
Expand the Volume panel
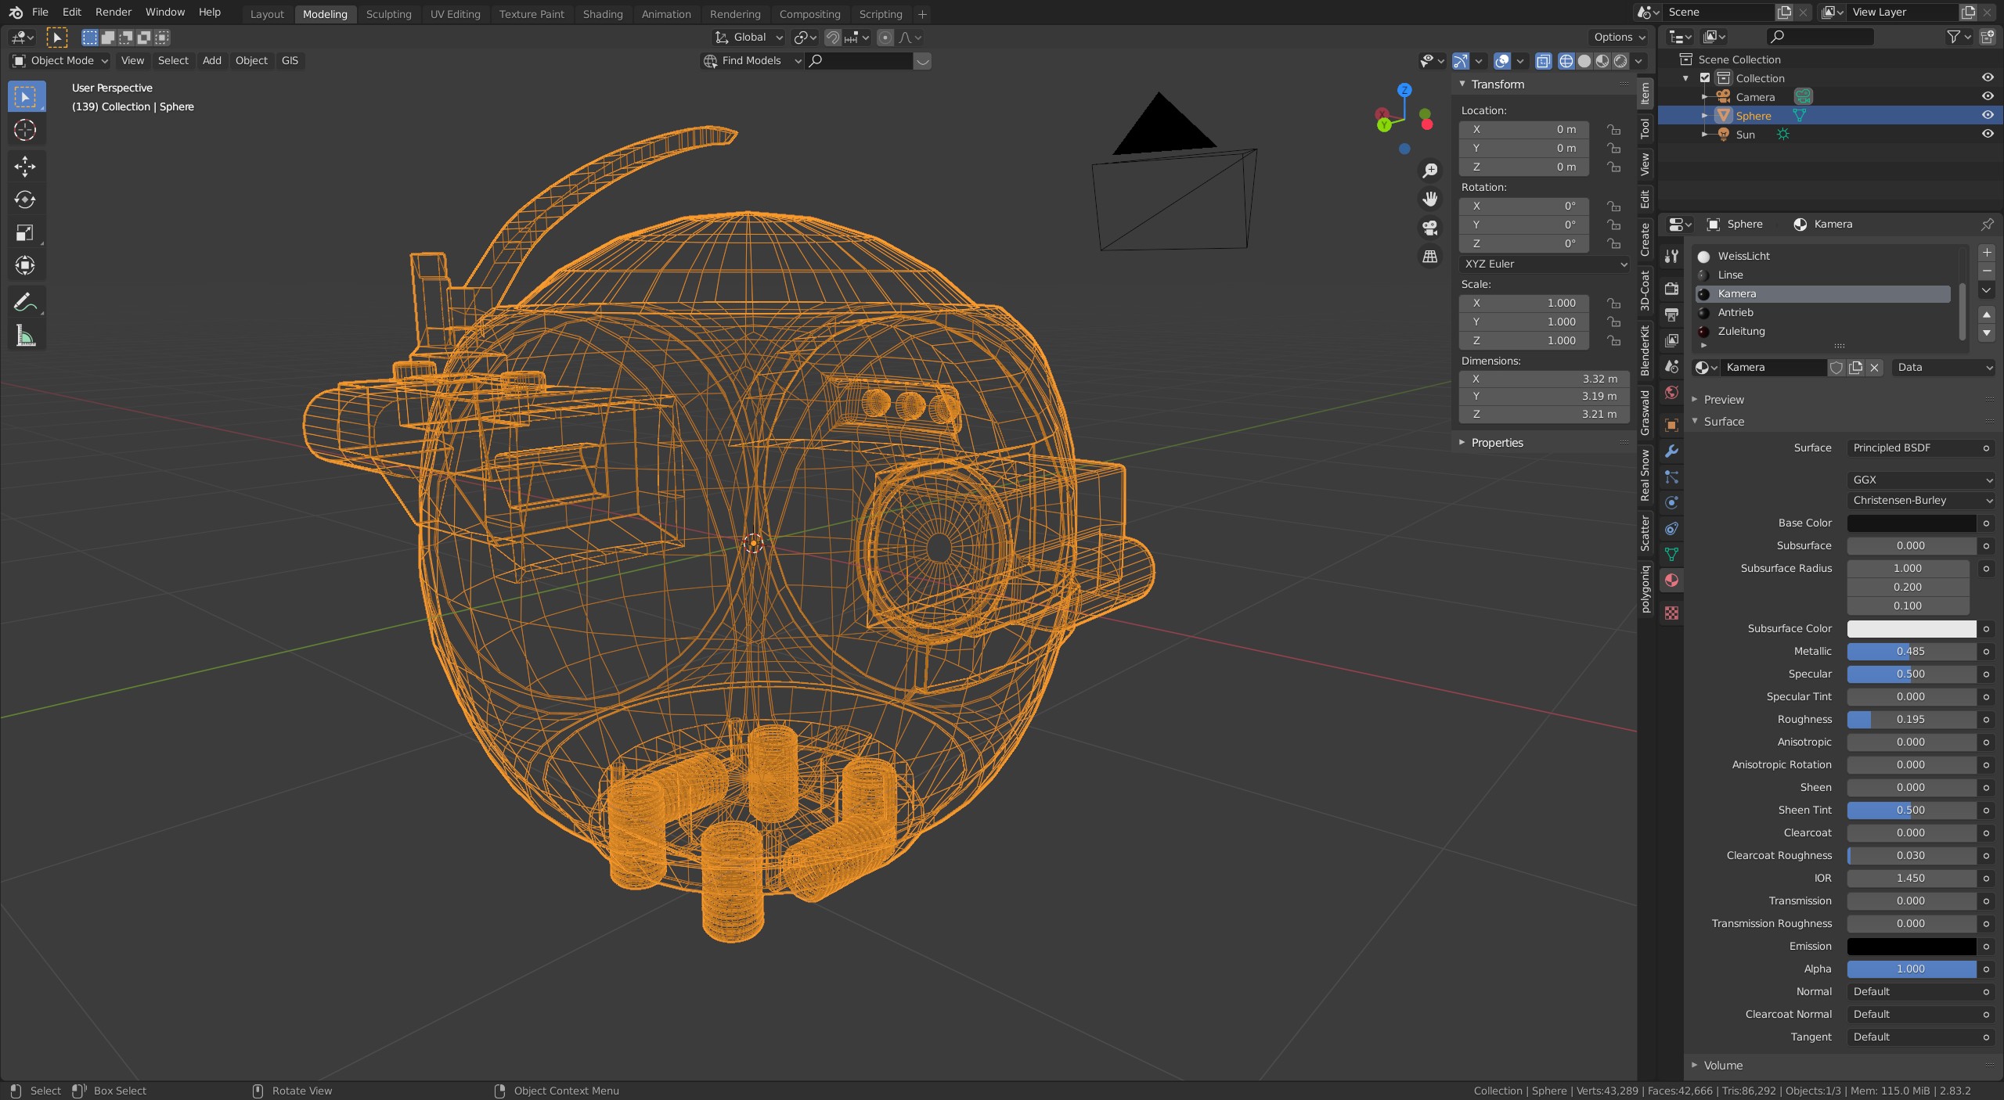click(1723, 1065)
